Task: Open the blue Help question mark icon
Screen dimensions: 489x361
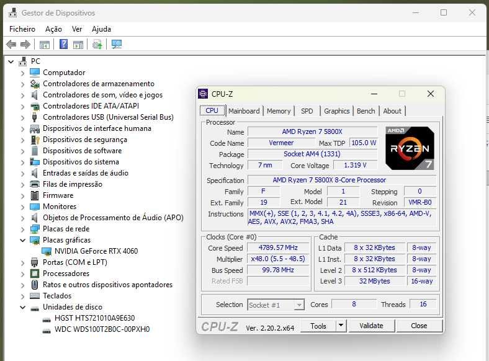Action: click(64, 44)
